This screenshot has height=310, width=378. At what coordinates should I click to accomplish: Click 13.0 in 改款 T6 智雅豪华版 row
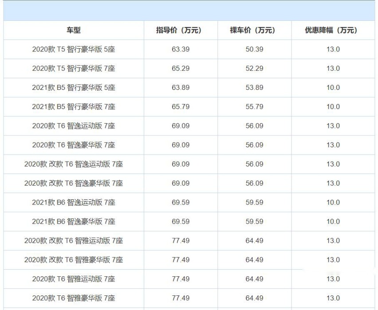[x=333, y=260]
